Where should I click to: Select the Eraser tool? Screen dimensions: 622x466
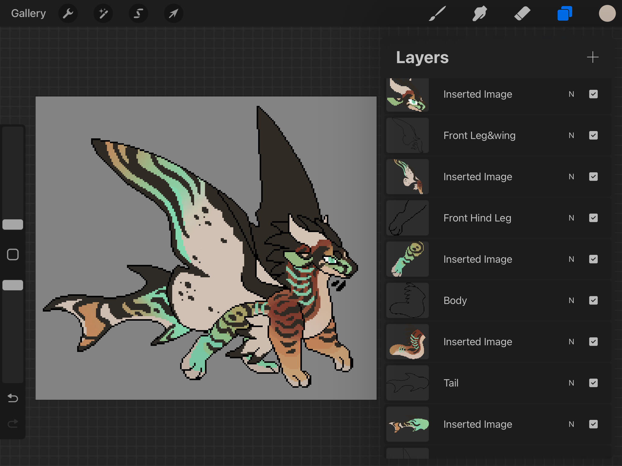[x=522, y=13]
